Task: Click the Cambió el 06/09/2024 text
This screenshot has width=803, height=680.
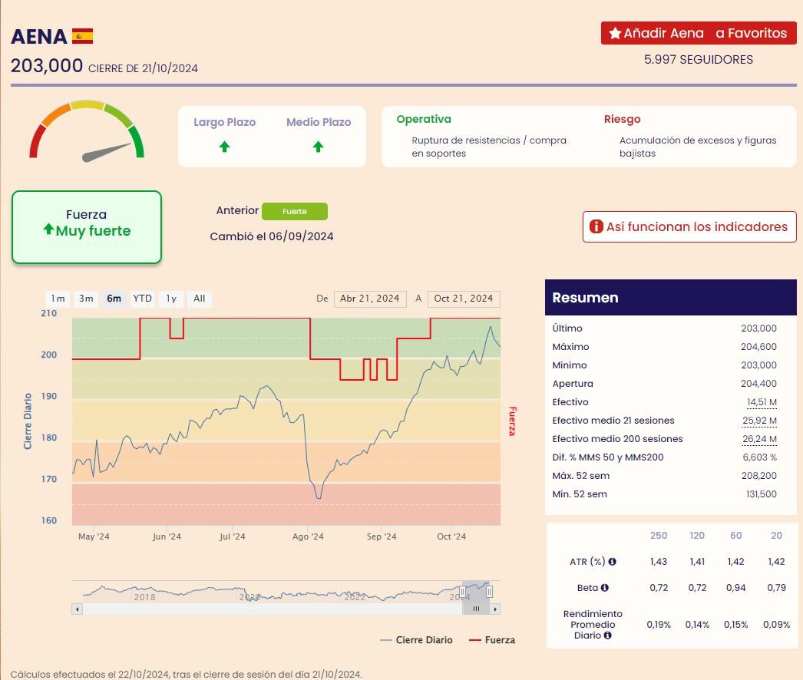Action: click(272, 236)
